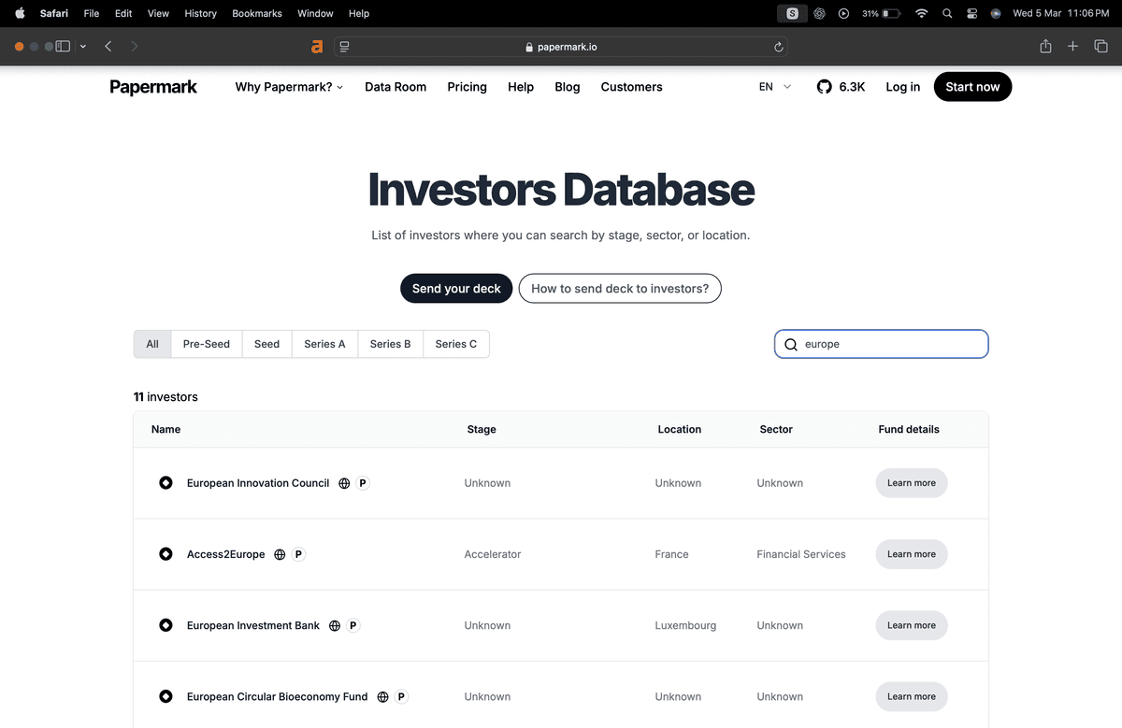The height and width of the screenshot is (728, 1122).
Task: Click the search magnifier icon in search box
Action: [x=791, y=344]
